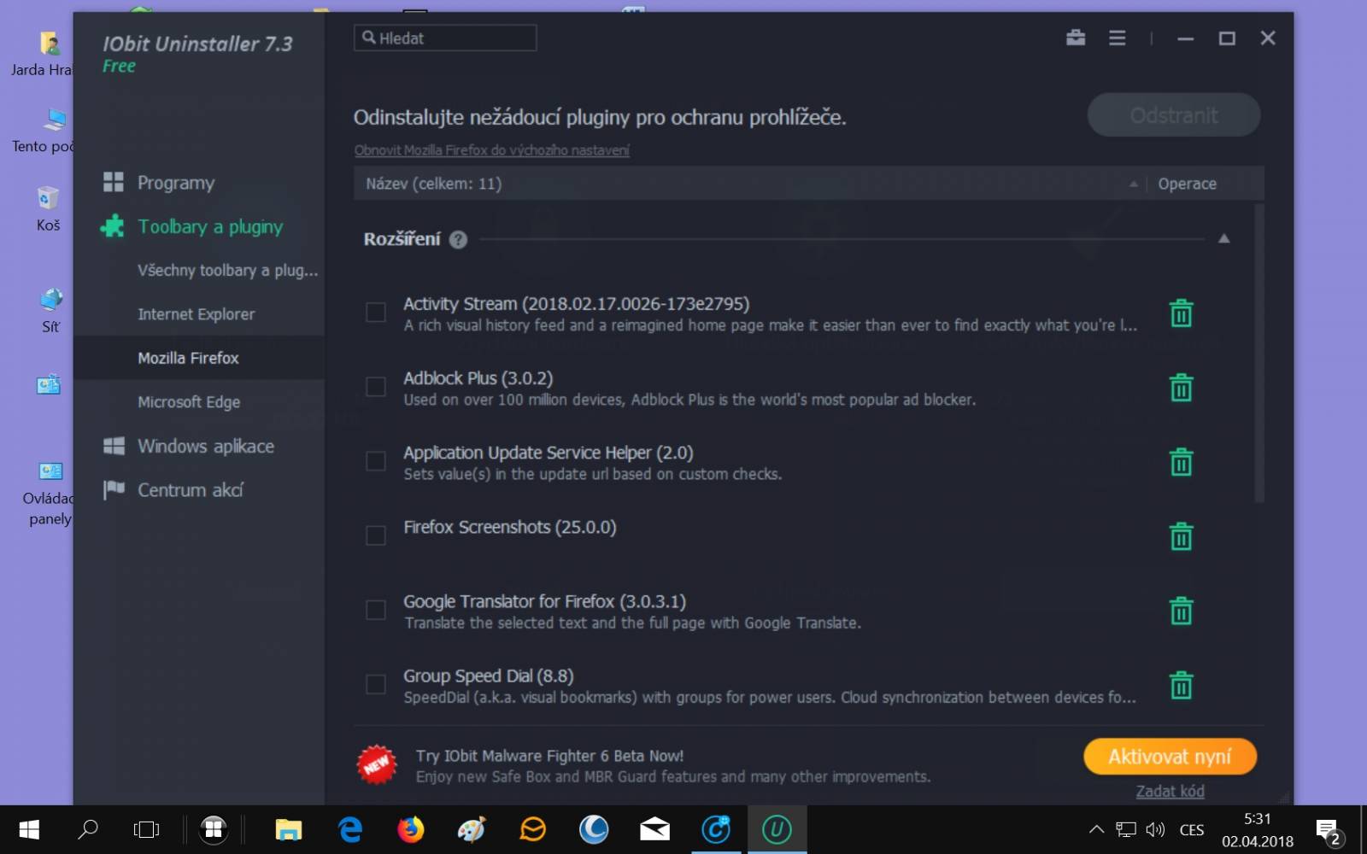Collapse the Rozšíření section

tap(1223, 239)
